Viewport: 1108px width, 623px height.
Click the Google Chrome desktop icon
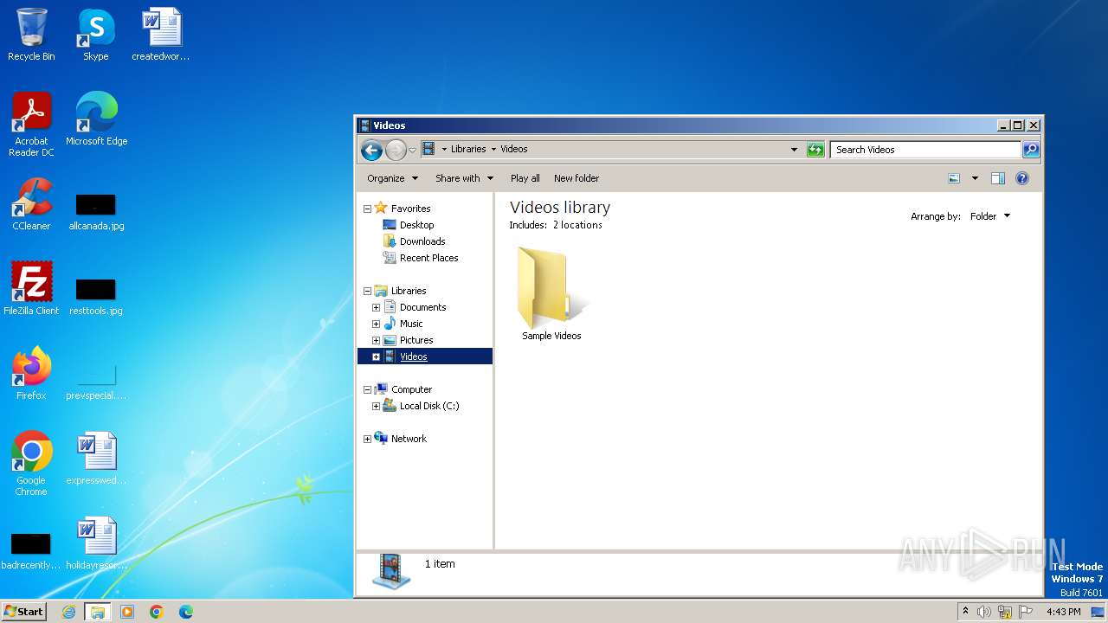click(31, 464)
